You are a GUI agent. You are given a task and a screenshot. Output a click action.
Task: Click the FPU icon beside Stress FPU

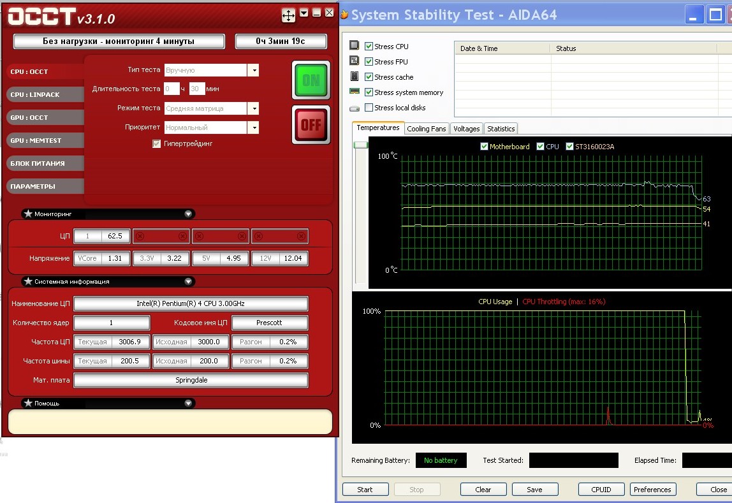click(x=355, y=61)
